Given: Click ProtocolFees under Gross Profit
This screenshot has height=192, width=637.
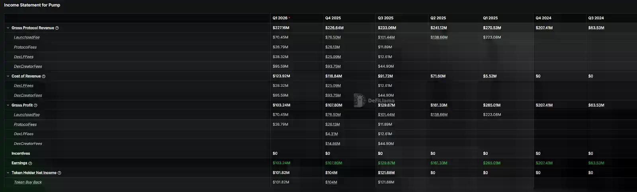Looking at the screenshot, I should tap(25, 125).
